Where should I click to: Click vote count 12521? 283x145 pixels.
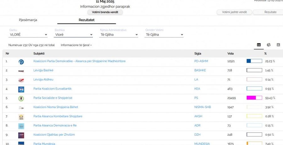pos(231,61)
